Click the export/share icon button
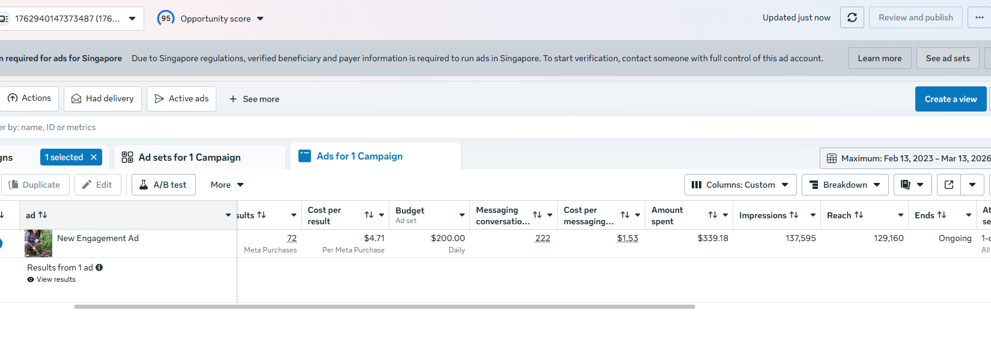Image resolution: width=991 pixels, height=343 pixels. coord(949,185)
